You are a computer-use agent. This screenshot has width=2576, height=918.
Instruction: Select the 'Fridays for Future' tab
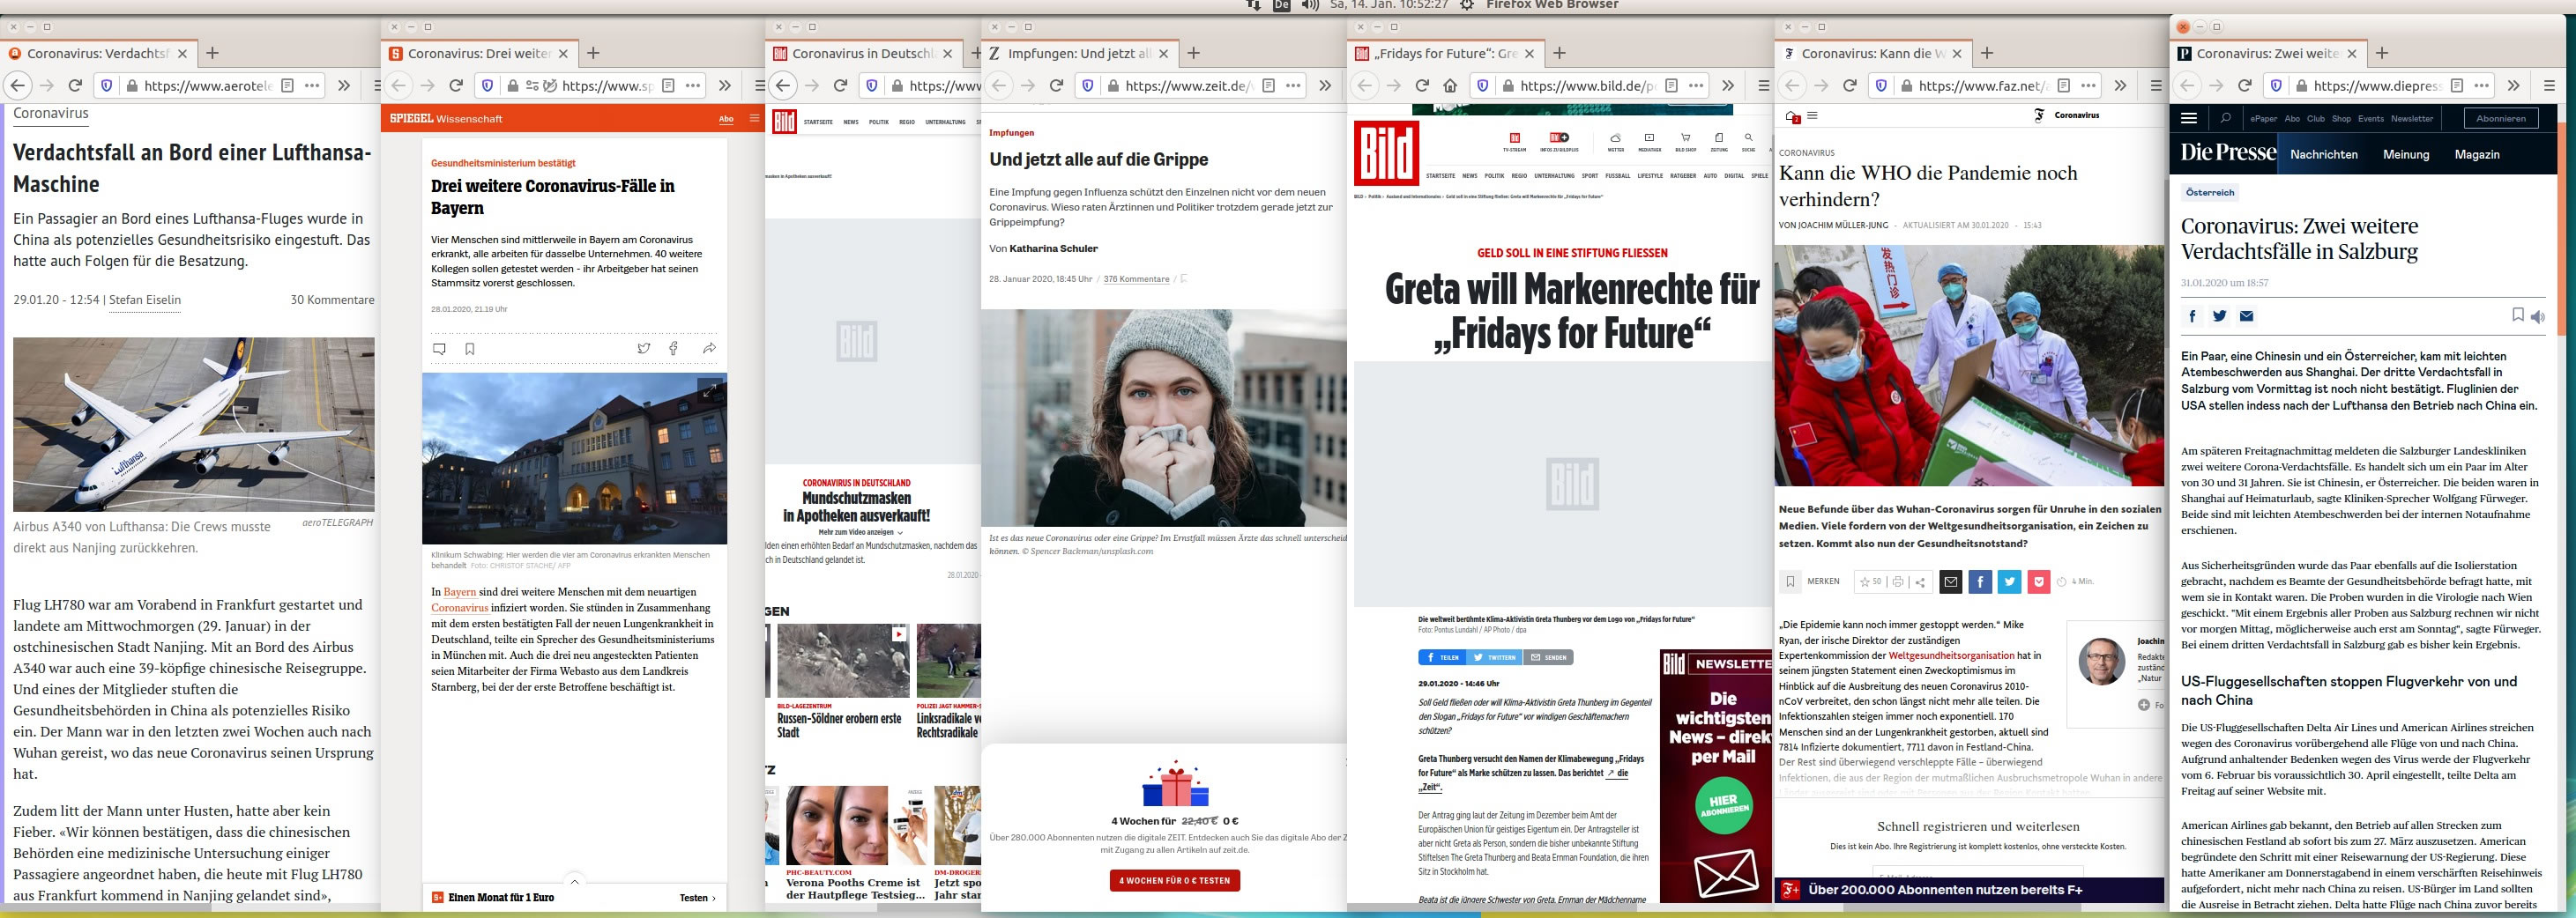[1445, 54]
